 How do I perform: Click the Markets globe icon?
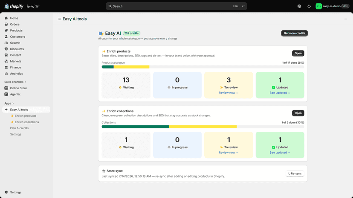[6, 61]
